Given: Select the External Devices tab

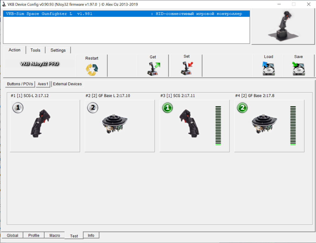Looking at the screenshot, I should pyautogui.click(x=67, y=84).
